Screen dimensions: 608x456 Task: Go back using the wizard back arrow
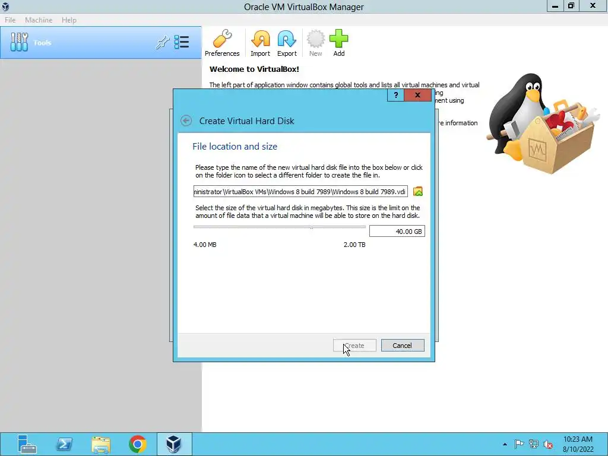pyautogui.click(x=186, y=121)
